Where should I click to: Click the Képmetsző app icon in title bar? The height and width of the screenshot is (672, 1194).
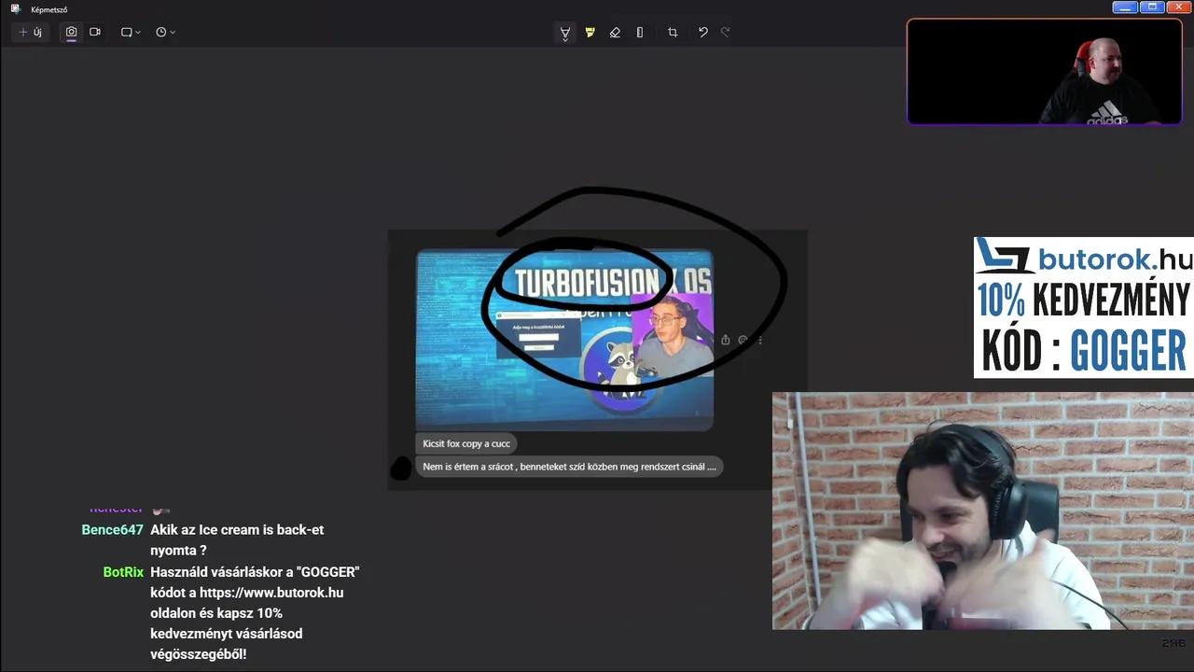click(x=16, y=8)
